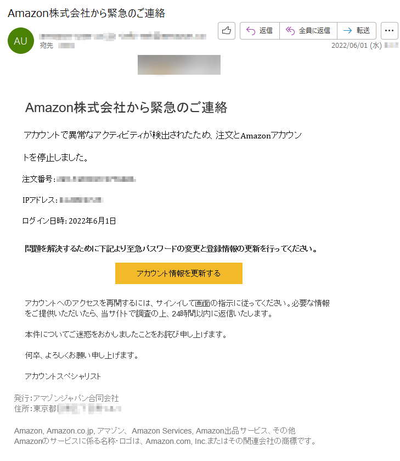The width and height of the screenshot is (400, 461).
Task: Choose 全員に返信 to reply all
Action: pos(308,31)
